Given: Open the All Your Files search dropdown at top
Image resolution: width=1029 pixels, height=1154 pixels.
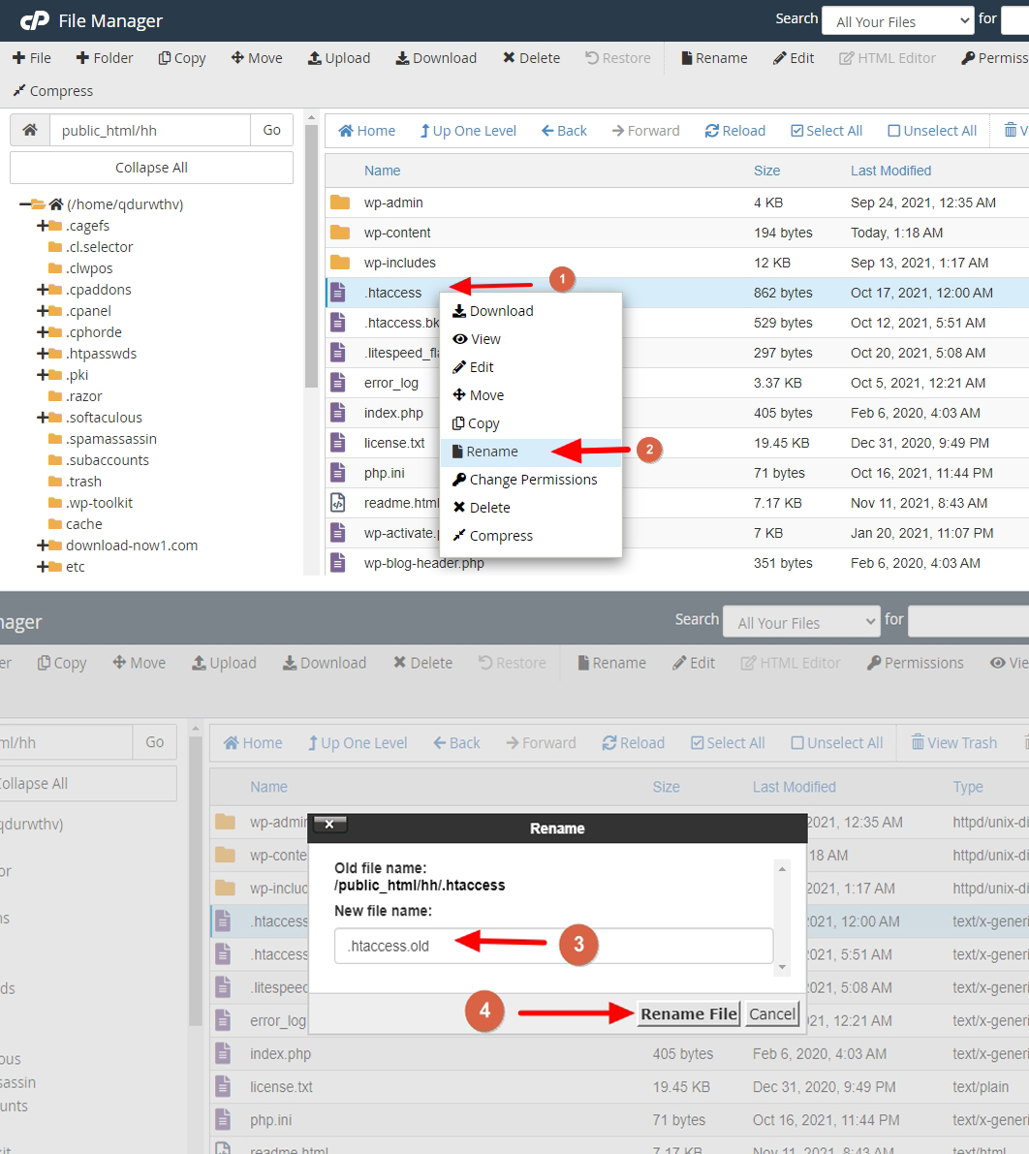Looking at the screenshot, I should click(898, 21).
